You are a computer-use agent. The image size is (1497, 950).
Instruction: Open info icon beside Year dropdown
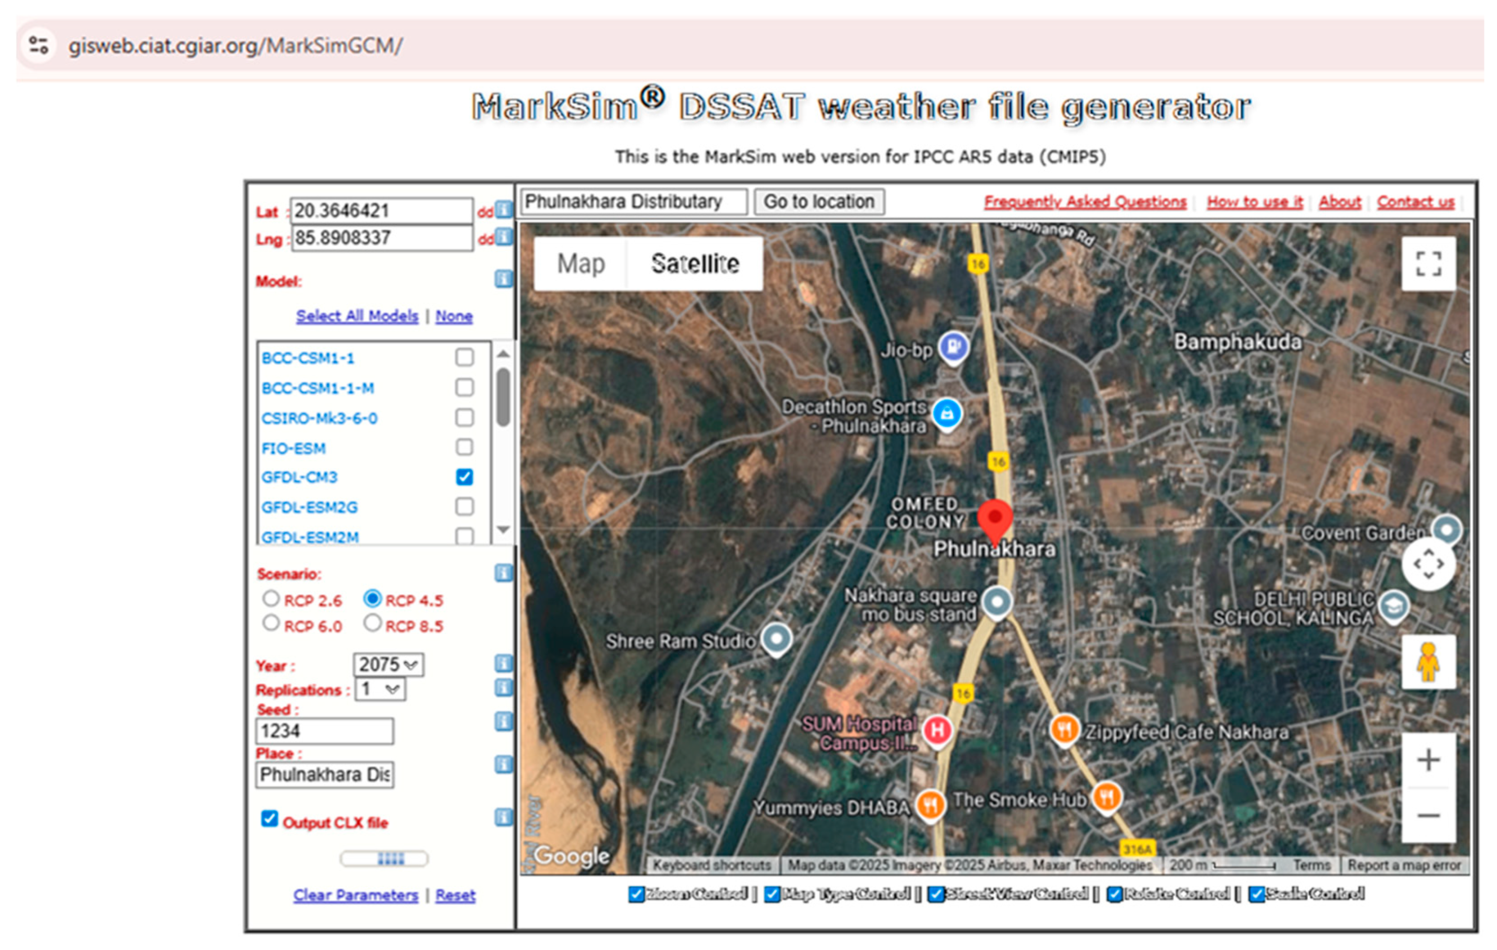click(503, 664)
